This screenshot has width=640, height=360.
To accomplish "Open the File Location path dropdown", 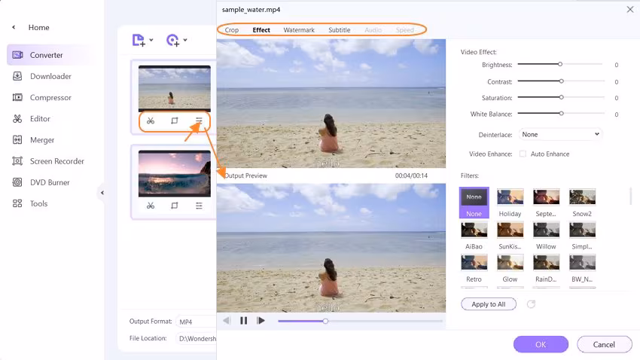I will coord(196,338).
